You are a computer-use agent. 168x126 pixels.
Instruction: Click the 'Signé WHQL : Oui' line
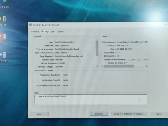112,52
